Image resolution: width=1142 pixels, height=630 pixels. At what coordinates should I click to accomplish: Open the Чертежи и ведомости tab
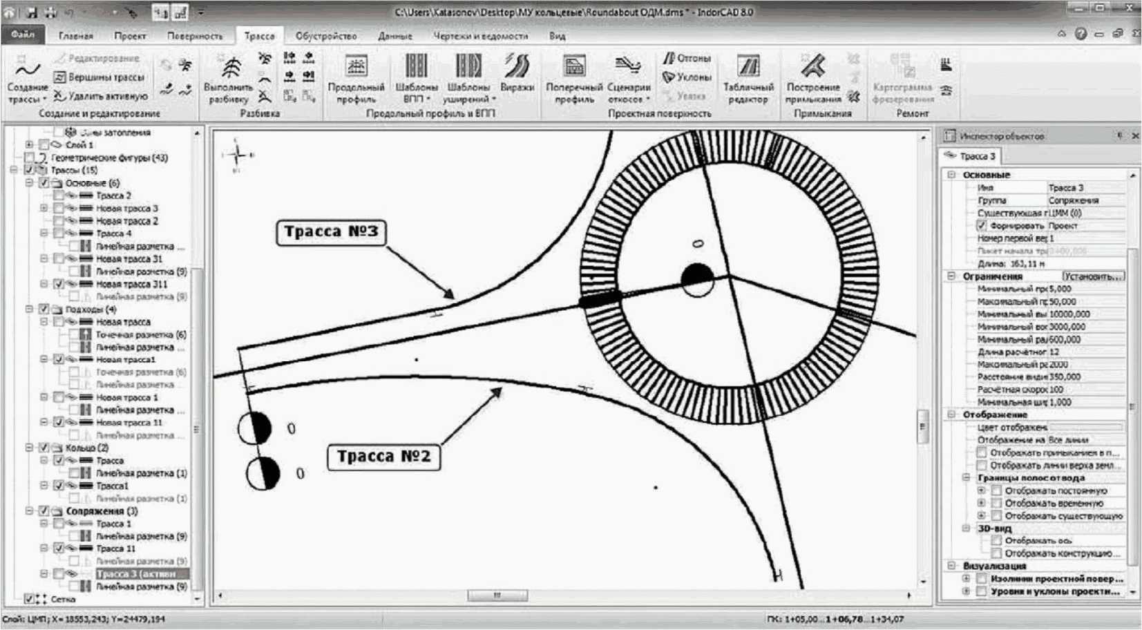pos(480,36)
